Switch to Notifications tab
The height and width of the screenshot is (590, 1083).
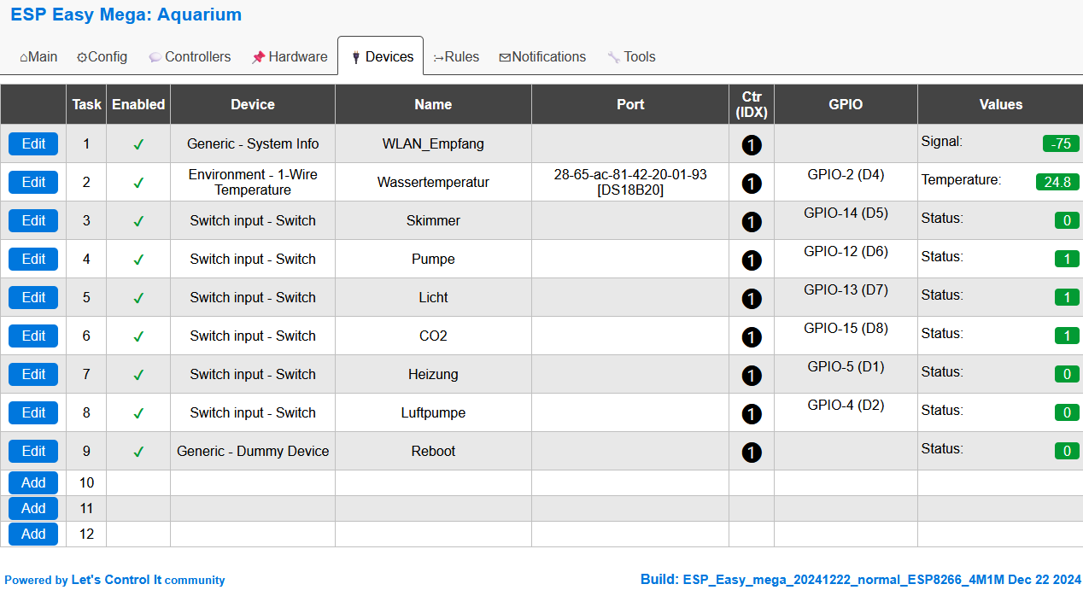coord(542,57)
